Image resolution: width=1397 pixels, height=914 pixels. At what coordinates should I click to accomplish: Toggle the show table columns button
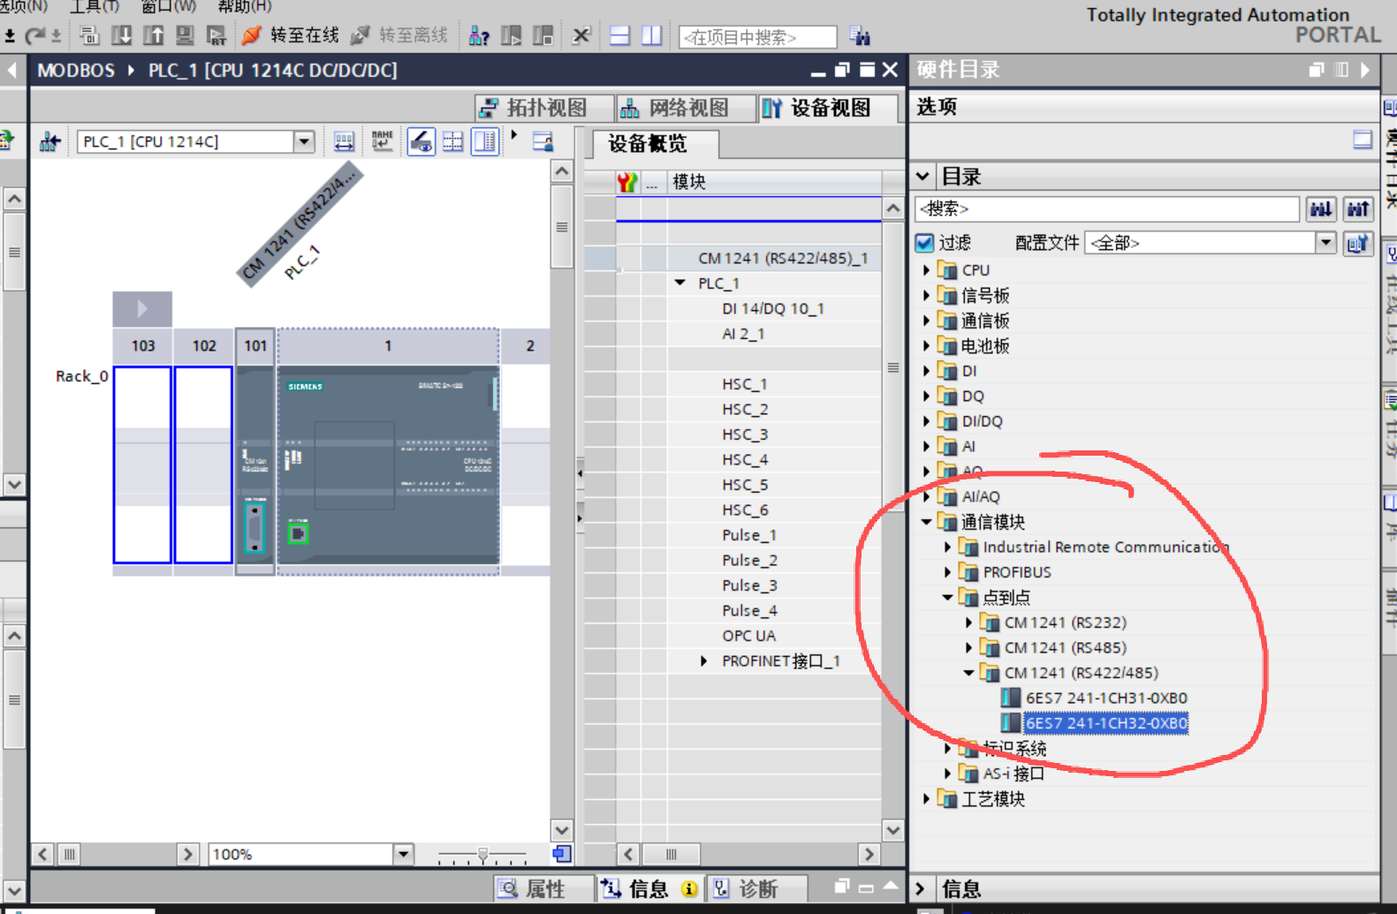coord(484,141)
